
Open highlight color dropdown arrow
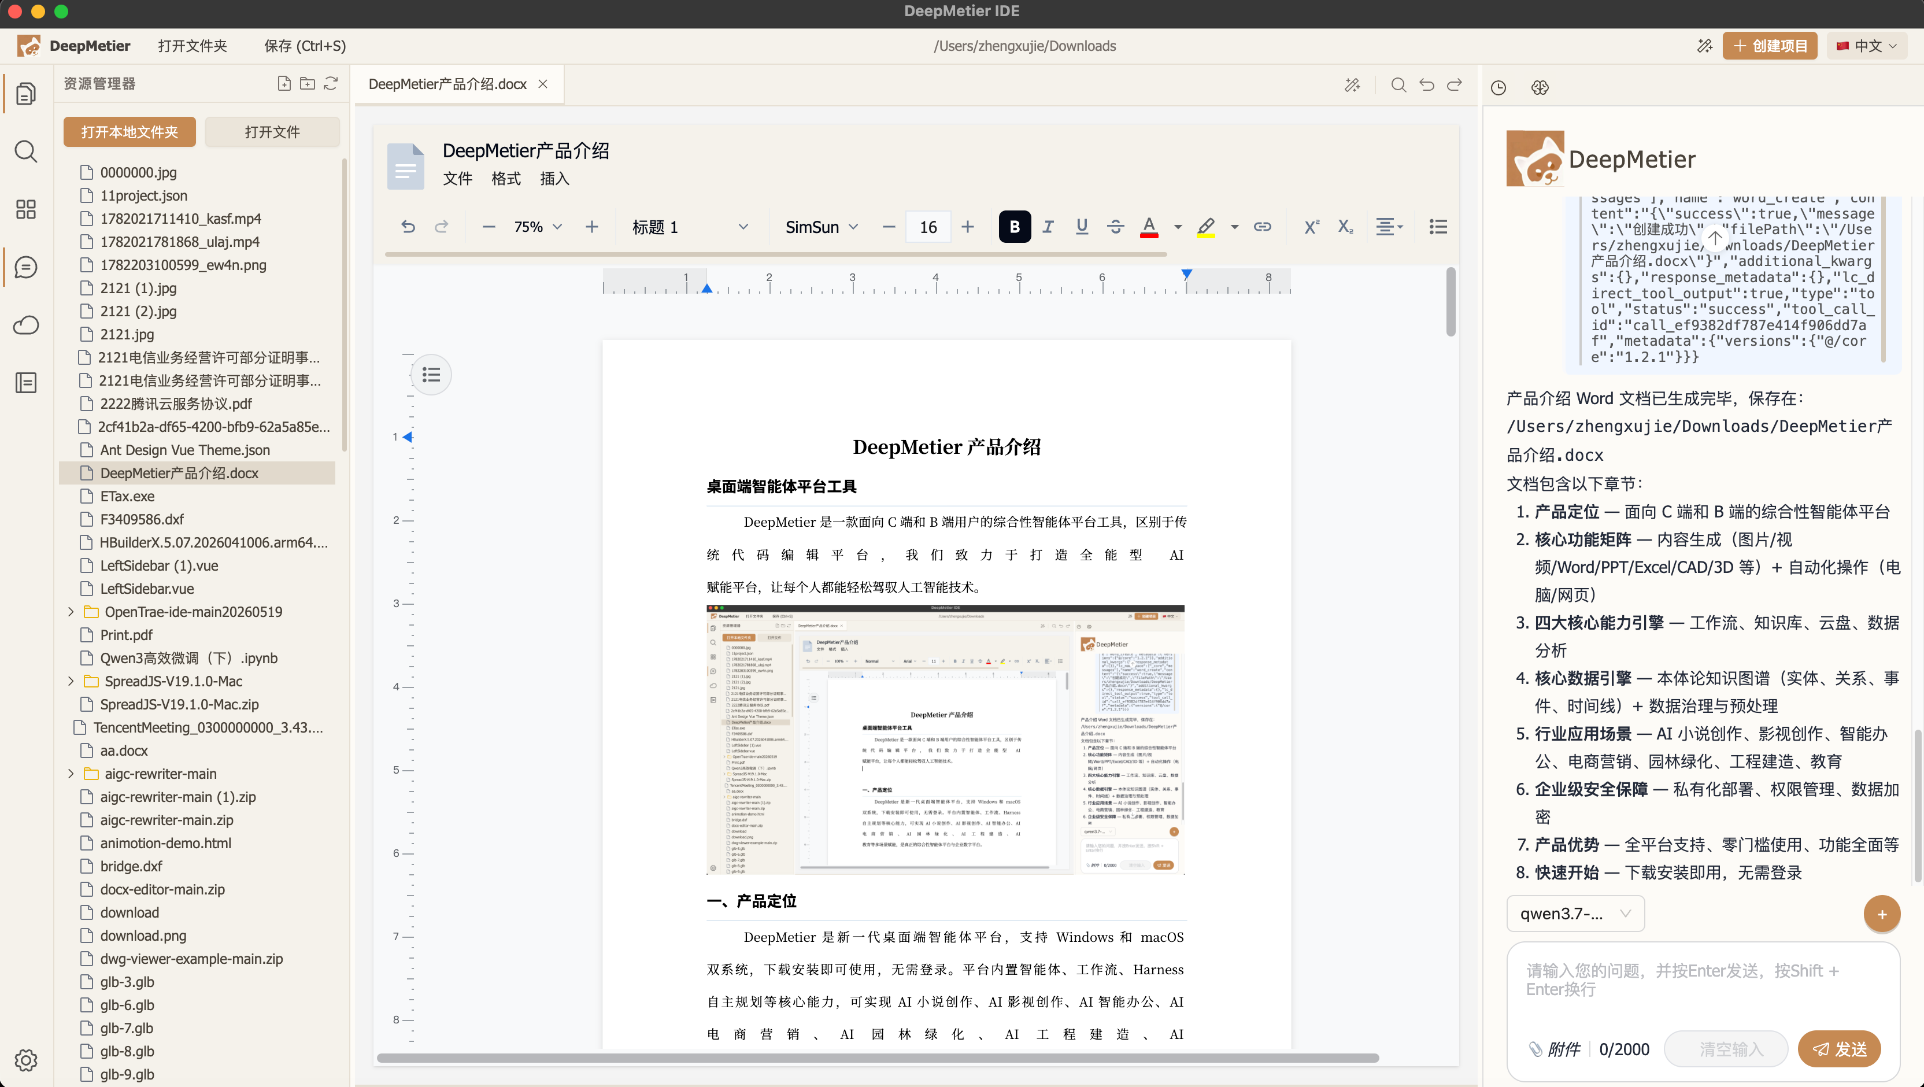[x=1235, y=227]
